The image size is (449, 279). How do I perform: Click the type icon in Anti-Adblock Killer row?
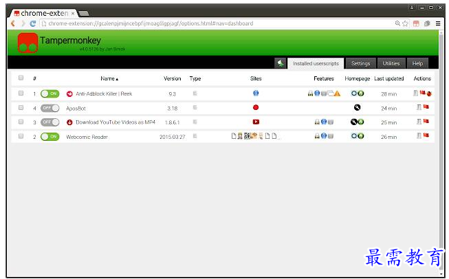tap(195, 93)
